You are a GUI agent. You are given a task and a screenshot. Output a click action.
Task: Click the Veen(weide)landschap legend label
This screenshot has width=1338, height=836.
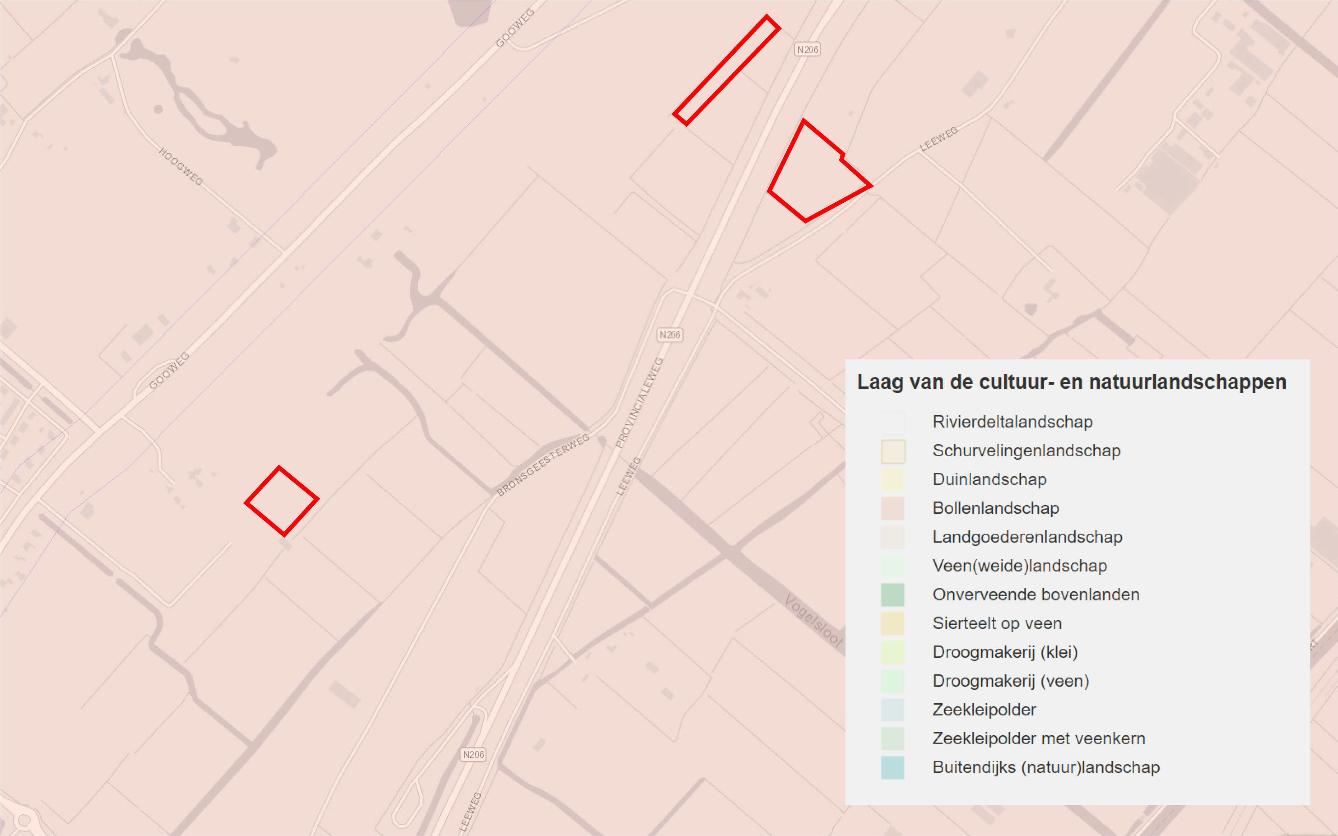pos(1019,566)
